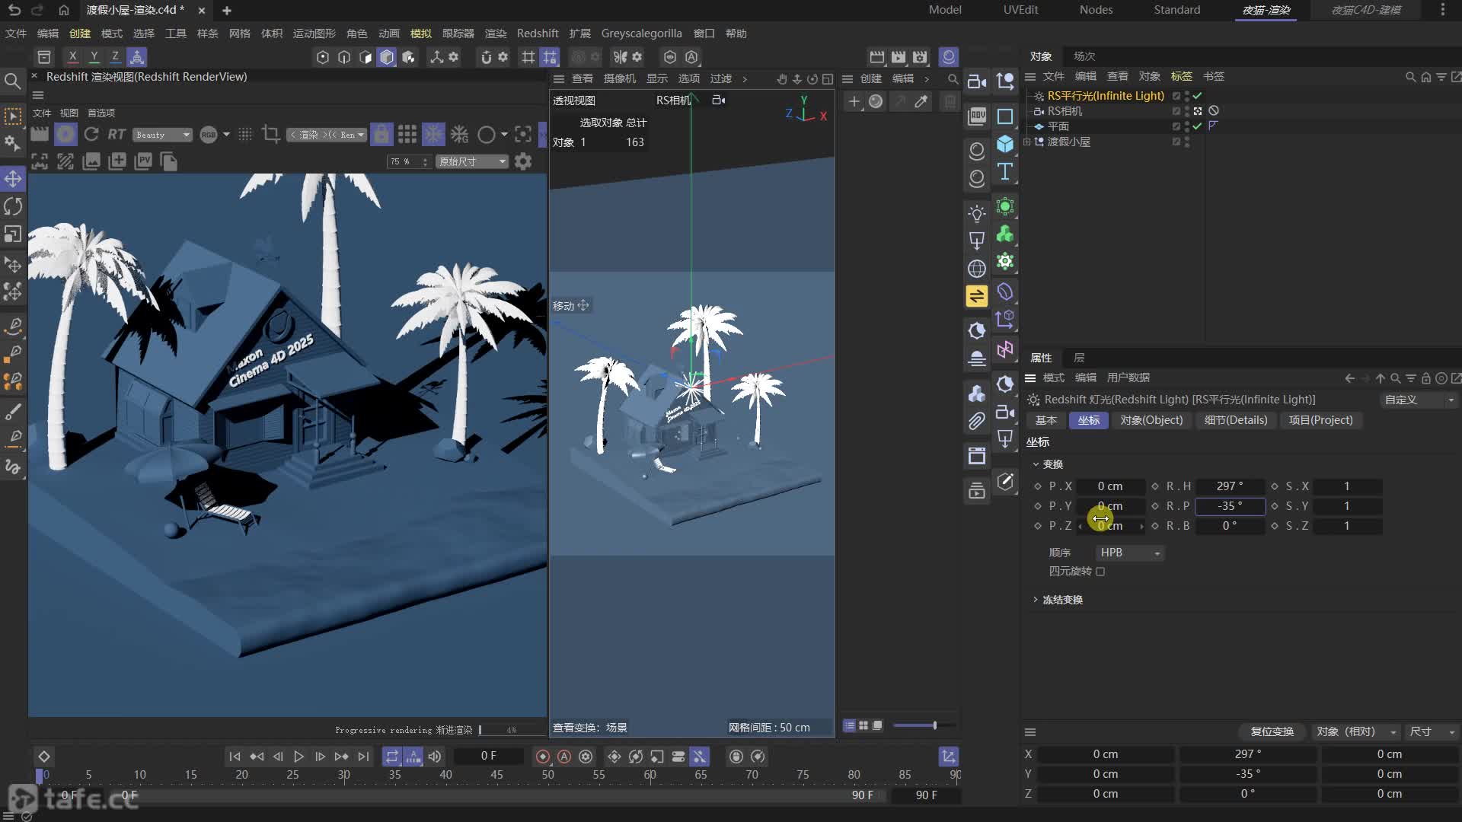
Task: Go back in Attribute Manager history
Action: click(1349, 378)
